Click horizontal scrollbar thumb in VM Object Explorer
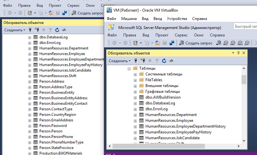 [x=159, y=146]
